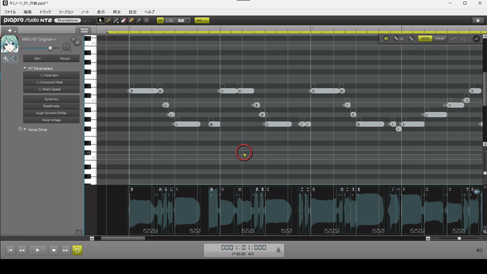Click the horizontal scrollbar thumb
This screenshot has width=487, height=274.
click(123, 238)
